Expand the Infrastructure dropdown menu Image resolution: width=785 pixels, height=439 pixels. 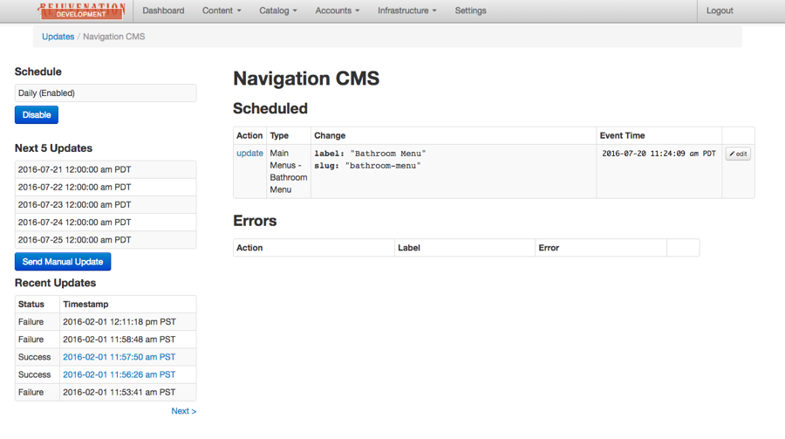pos(407,10)
